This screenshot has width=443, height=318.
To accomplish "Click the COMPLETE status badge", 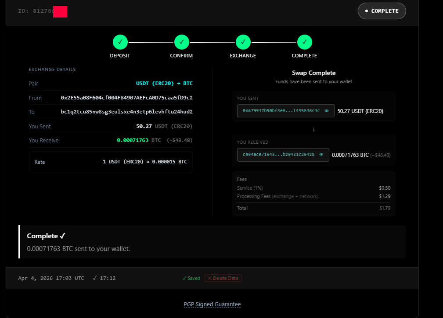I will [x=382, y=11].
